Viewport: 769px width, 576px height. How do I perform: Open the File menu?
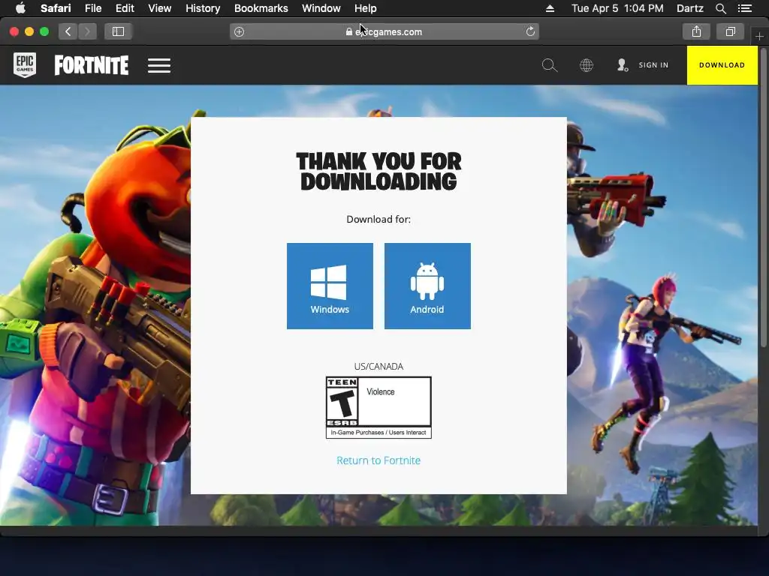(92, 8)
